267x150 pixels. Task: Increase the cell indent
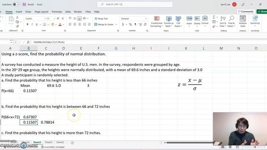[89, 25]
